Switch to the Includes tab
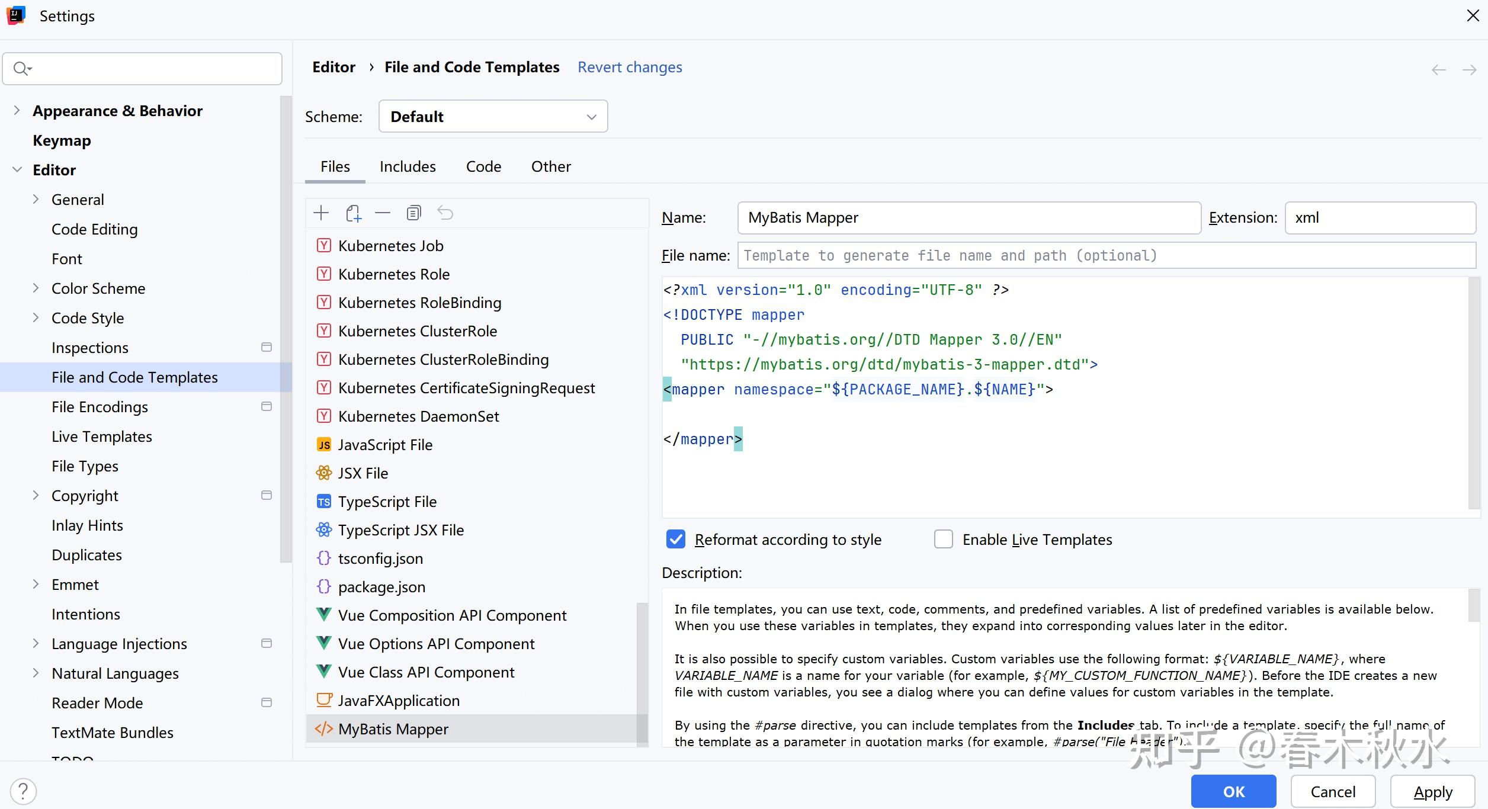1488x809 pixels. [408, 166]
